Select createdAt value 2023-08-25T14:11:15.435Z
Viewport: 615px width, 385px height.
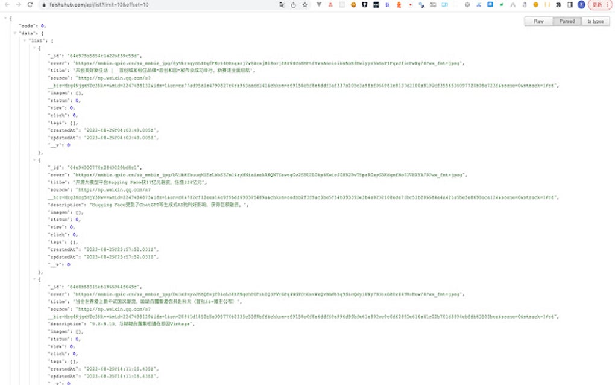121,369
